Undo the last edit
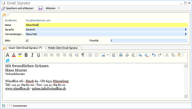The height and width of the screenshot is (109, 192). point(154,55)
